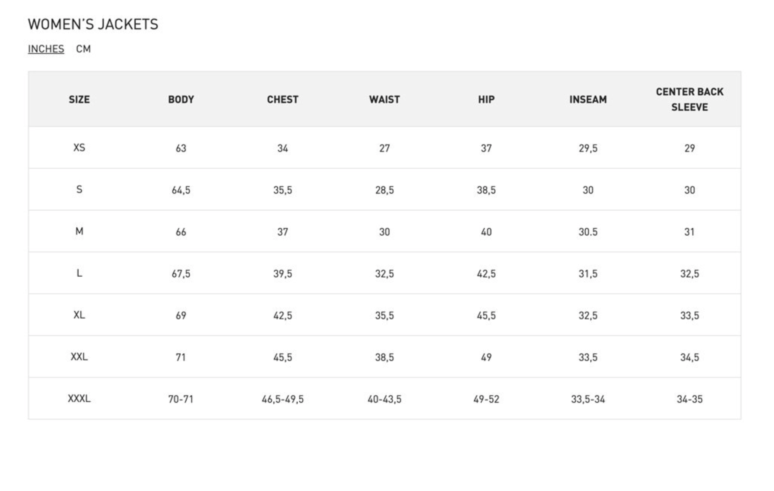Click the M inseam value 30.5

588,232
